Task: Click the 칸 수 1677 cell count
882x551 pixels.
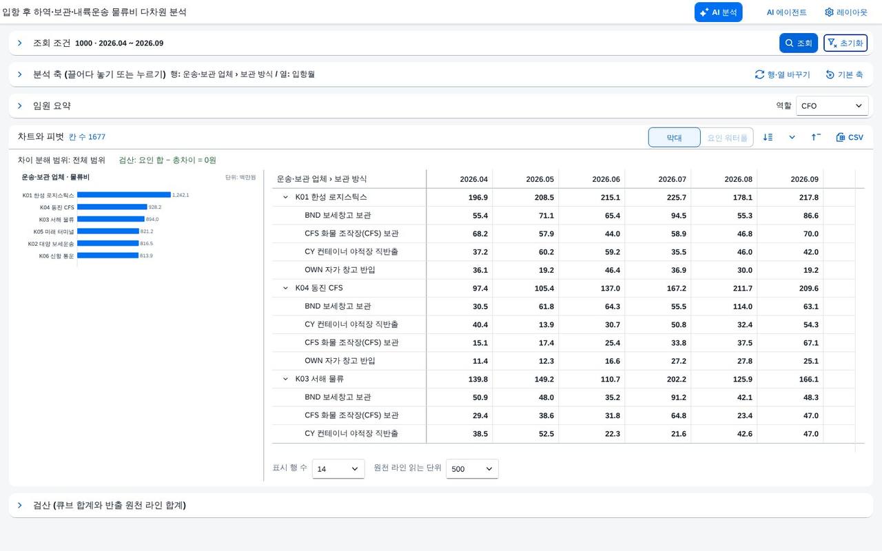Action: click(x=87, y=137)
